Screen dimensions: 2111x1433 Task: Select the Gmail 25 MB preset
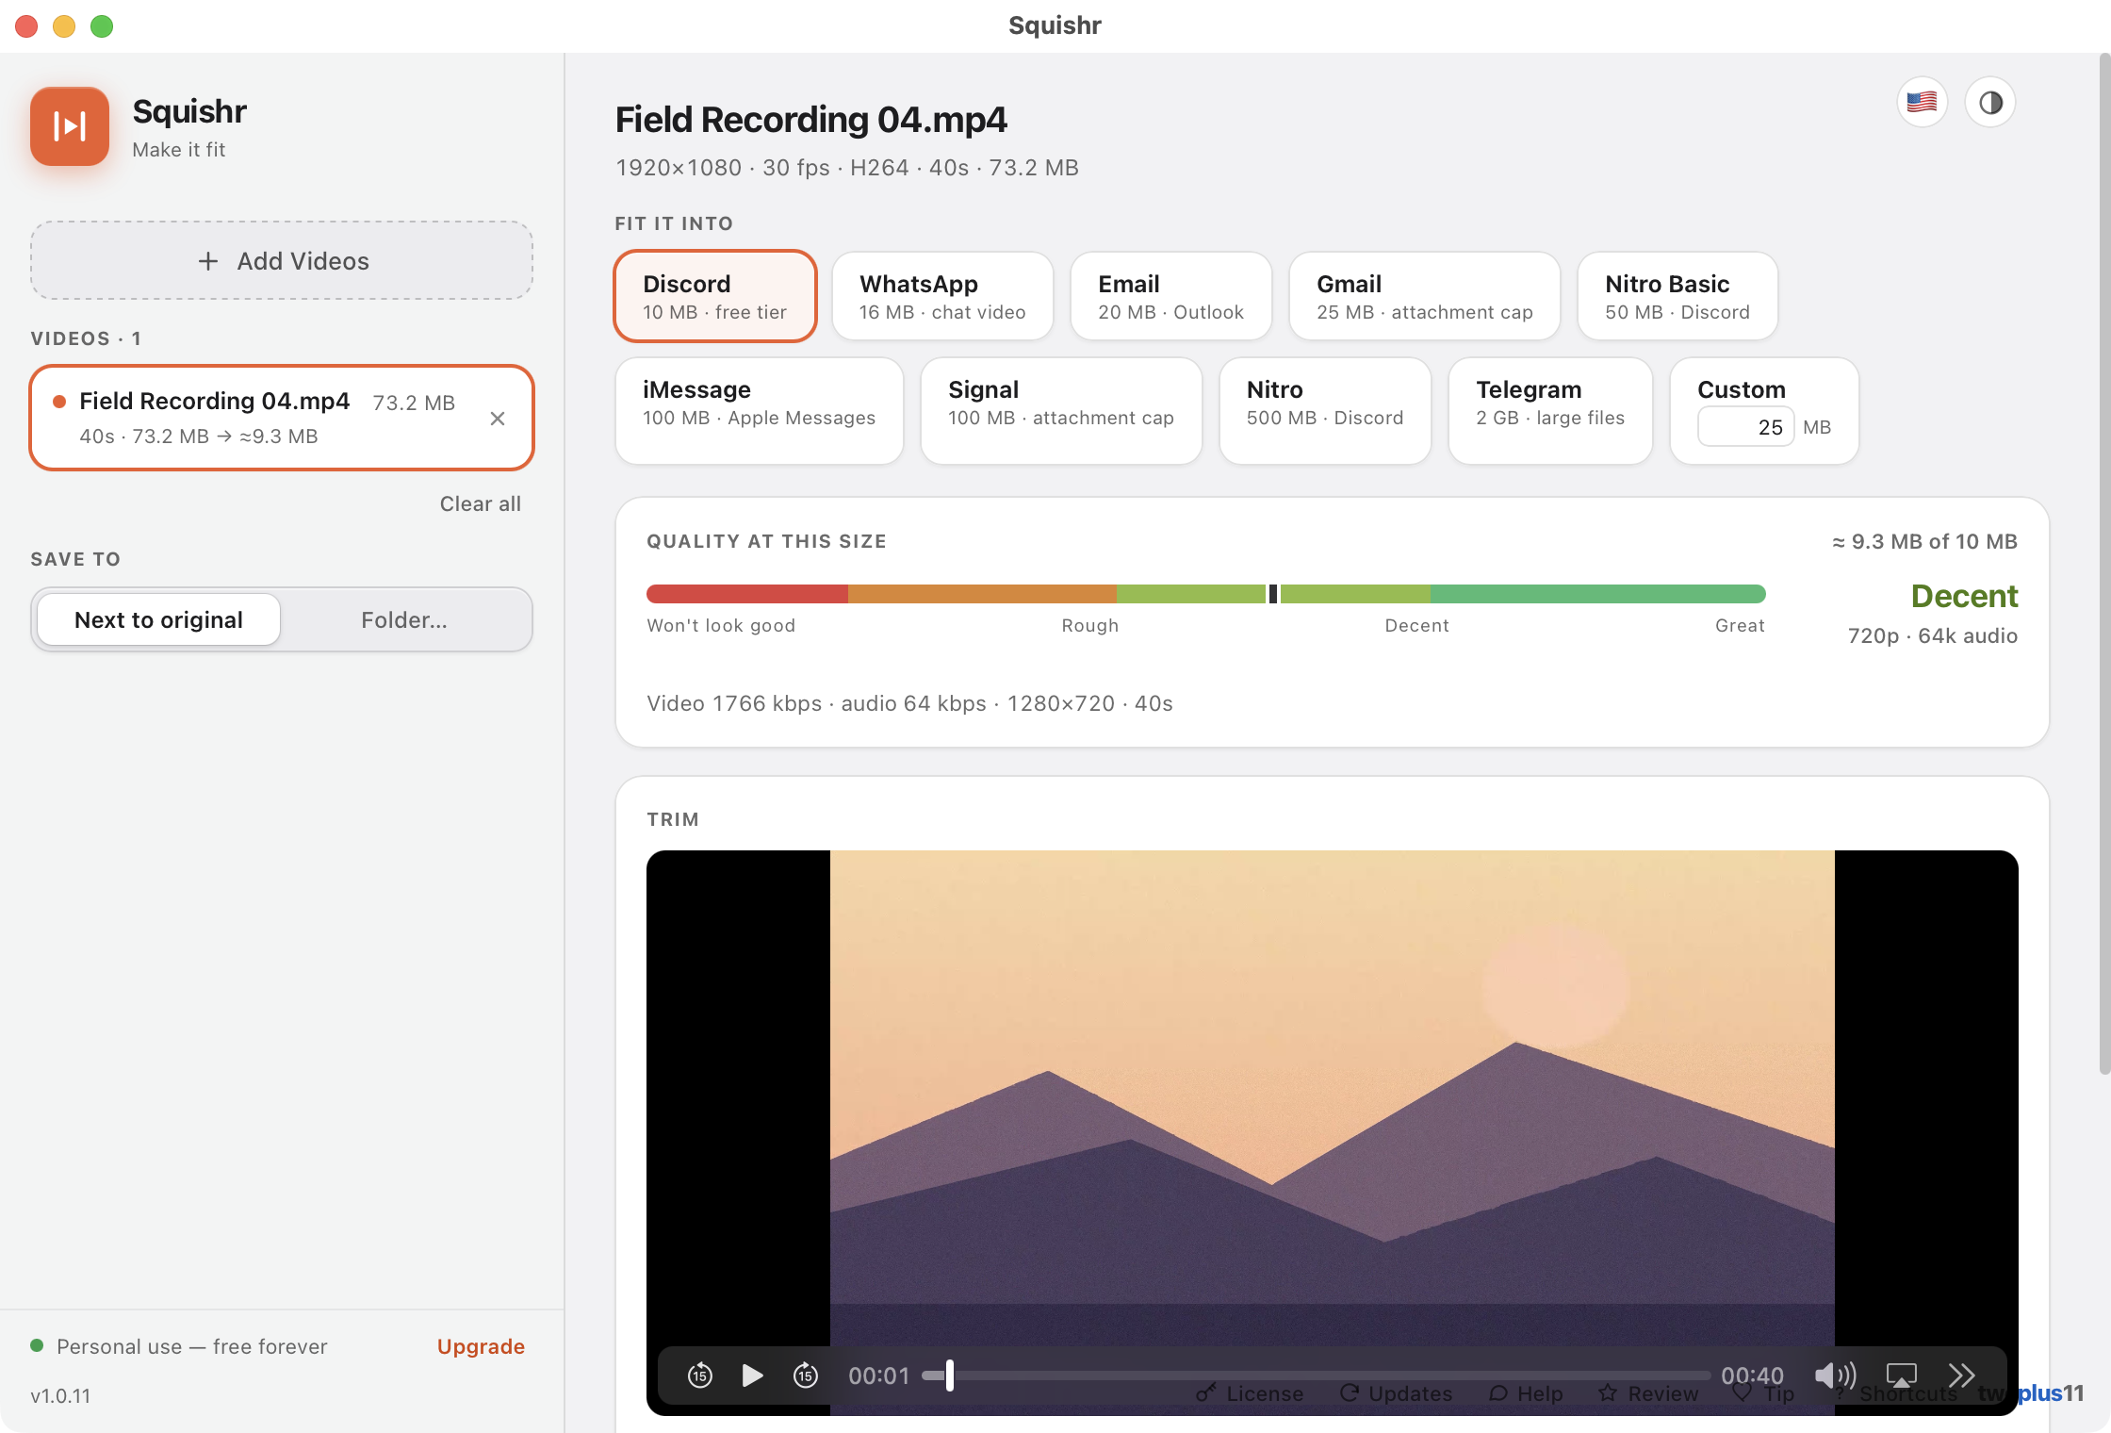pyautogui.click(x=1425, y=296)
